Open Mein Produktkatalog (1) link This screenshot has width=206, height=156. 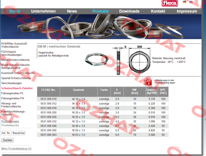[16, 149]
